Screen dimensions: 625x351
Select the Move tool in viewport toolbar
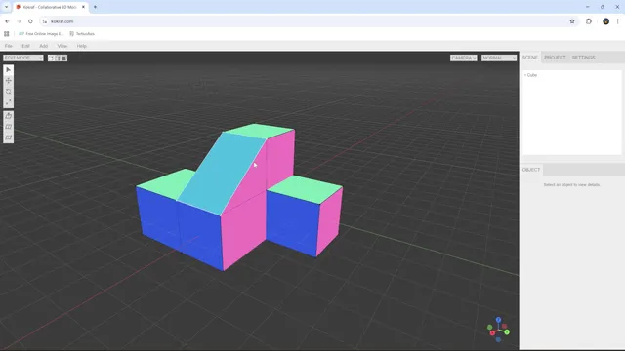[9, 81]
